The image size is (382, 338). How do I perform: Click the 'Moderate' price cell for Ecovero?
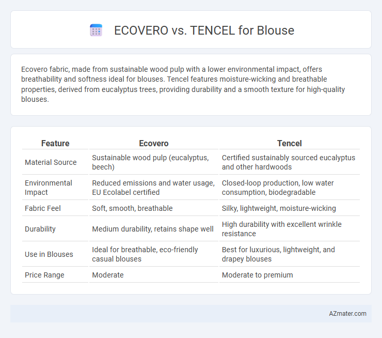154,275
